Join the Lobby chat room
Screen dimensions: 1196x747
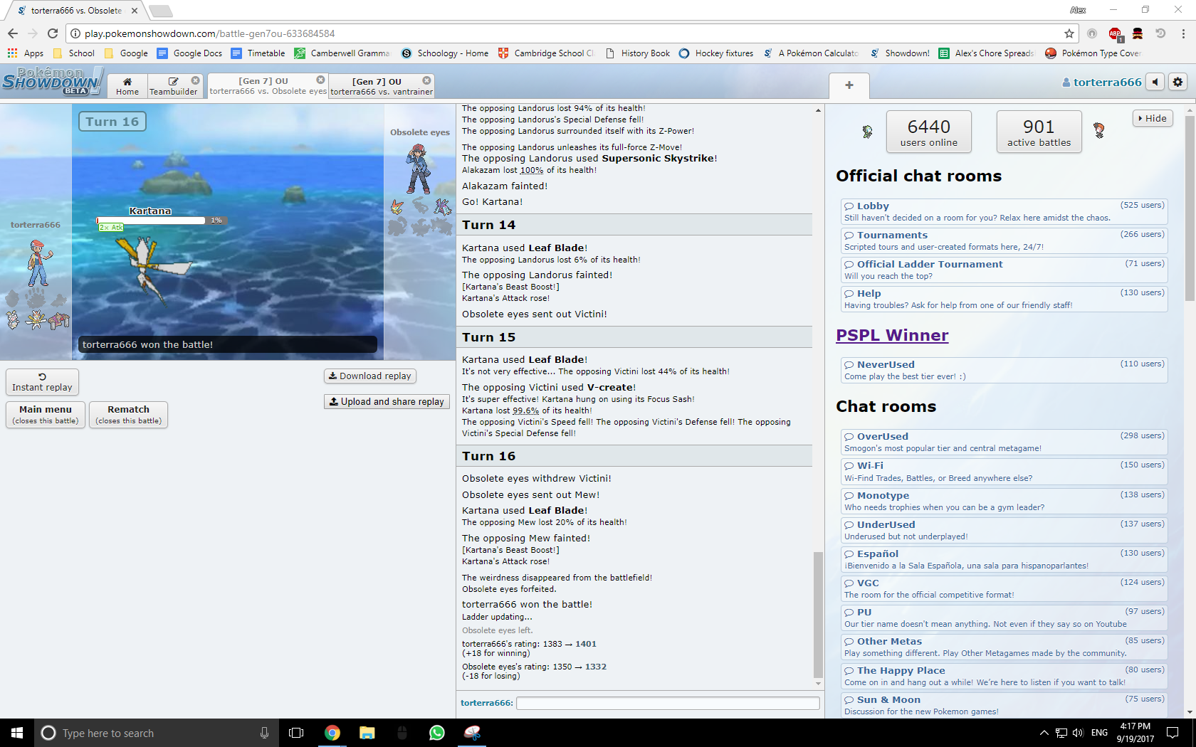(x=1004, y=211)
